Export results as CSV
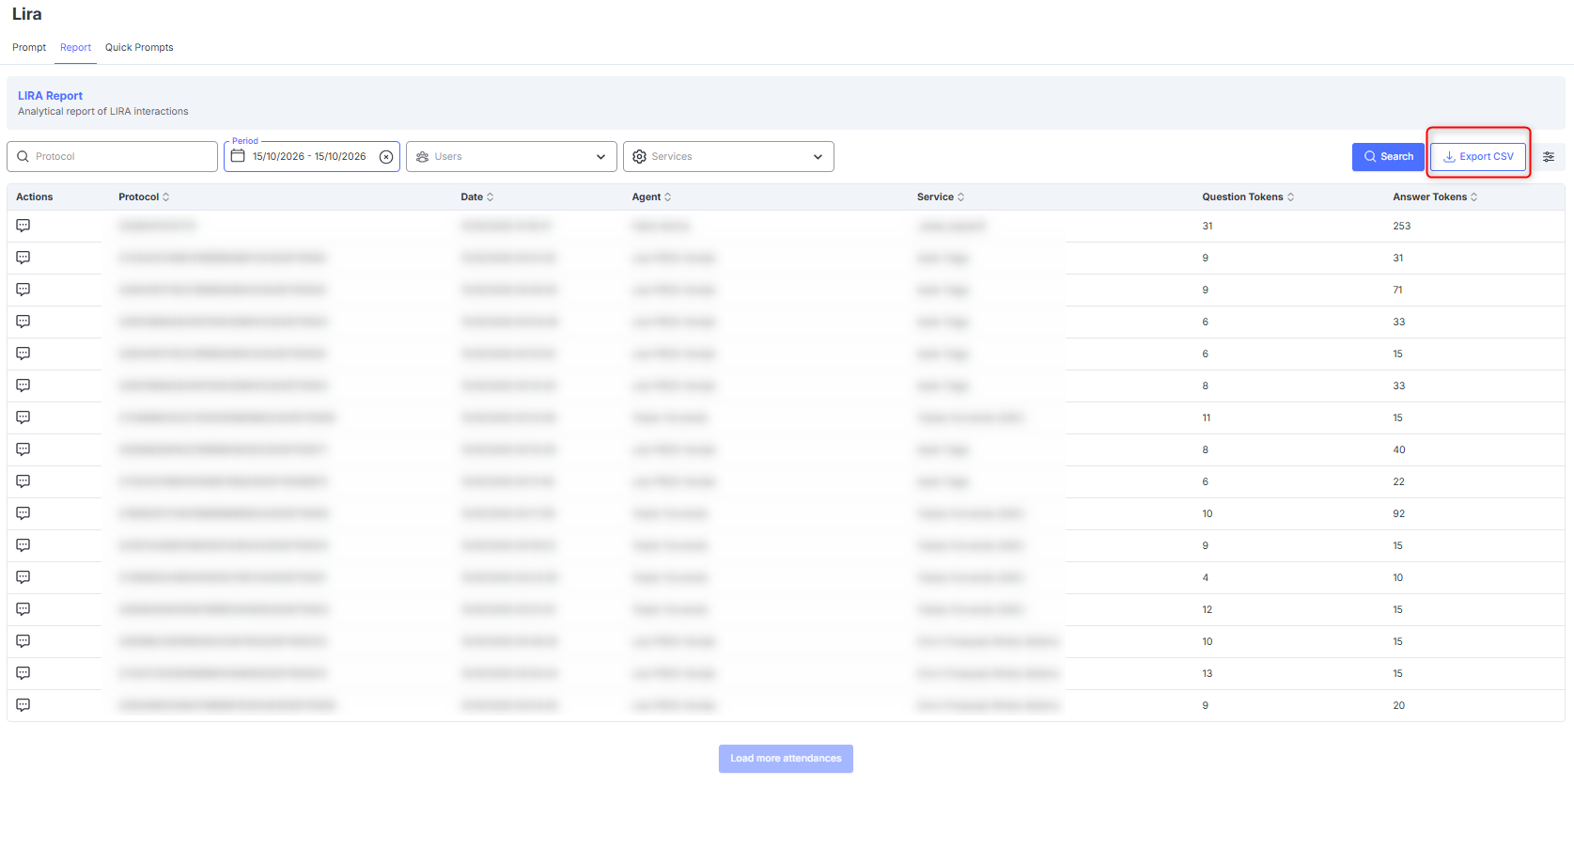The image size is (1574, 849). coord(1478,157)
